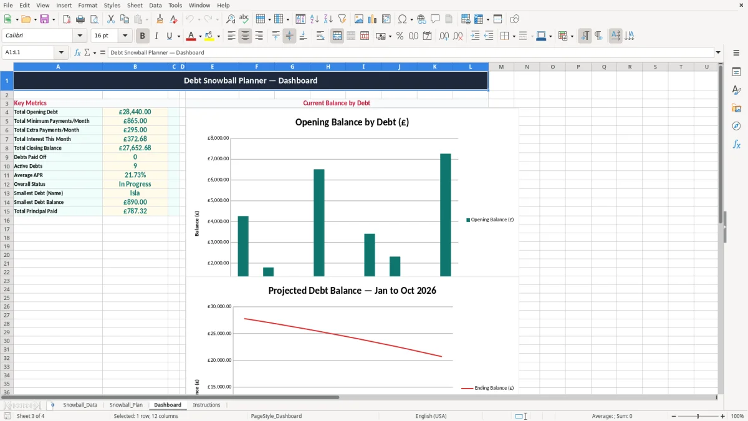Click the font color red A swatch
The width and height of the screenshot is (748, 421).
(x=191, y=36)
